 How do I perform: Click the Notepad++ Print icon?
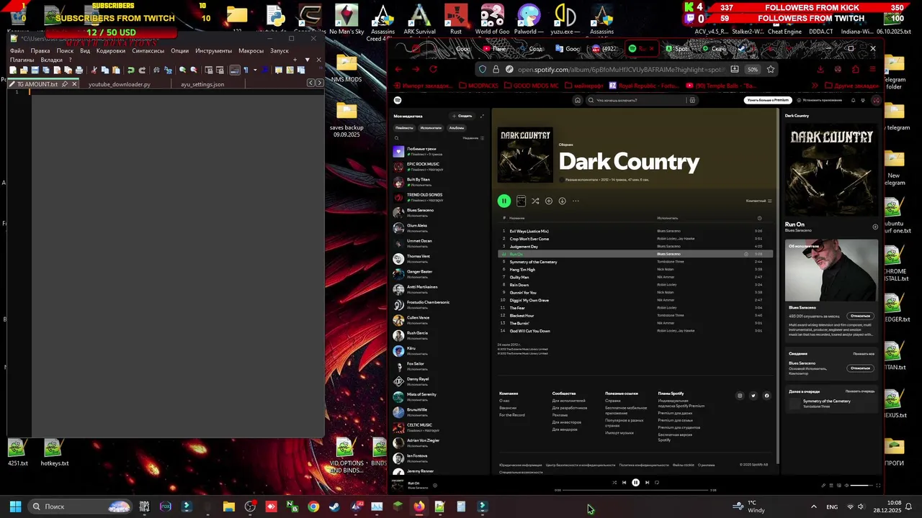[x=79, y=70]
